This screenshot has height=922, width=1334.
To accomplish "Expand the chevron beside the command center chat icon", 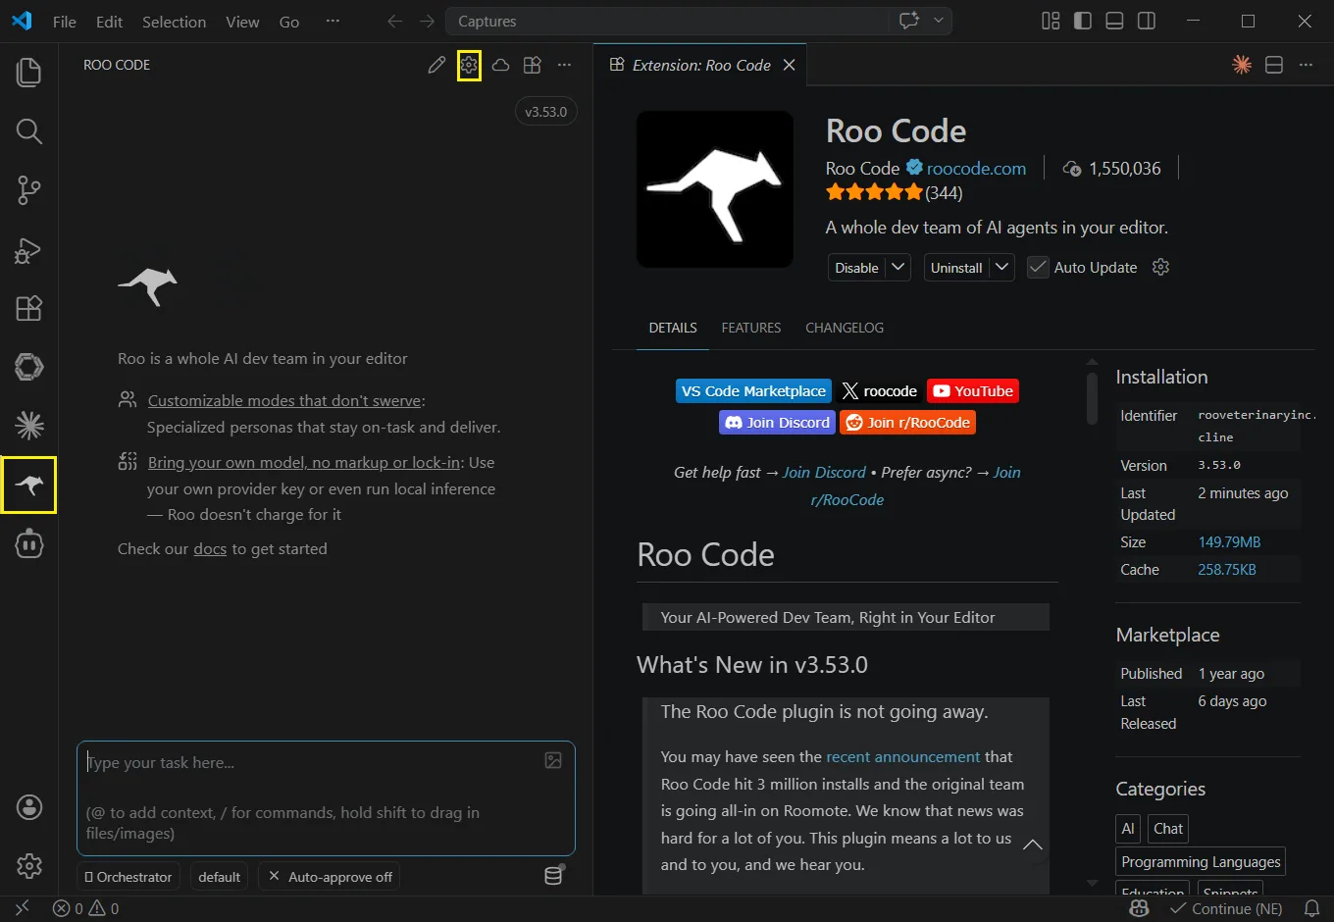I will tap(939, 21).
